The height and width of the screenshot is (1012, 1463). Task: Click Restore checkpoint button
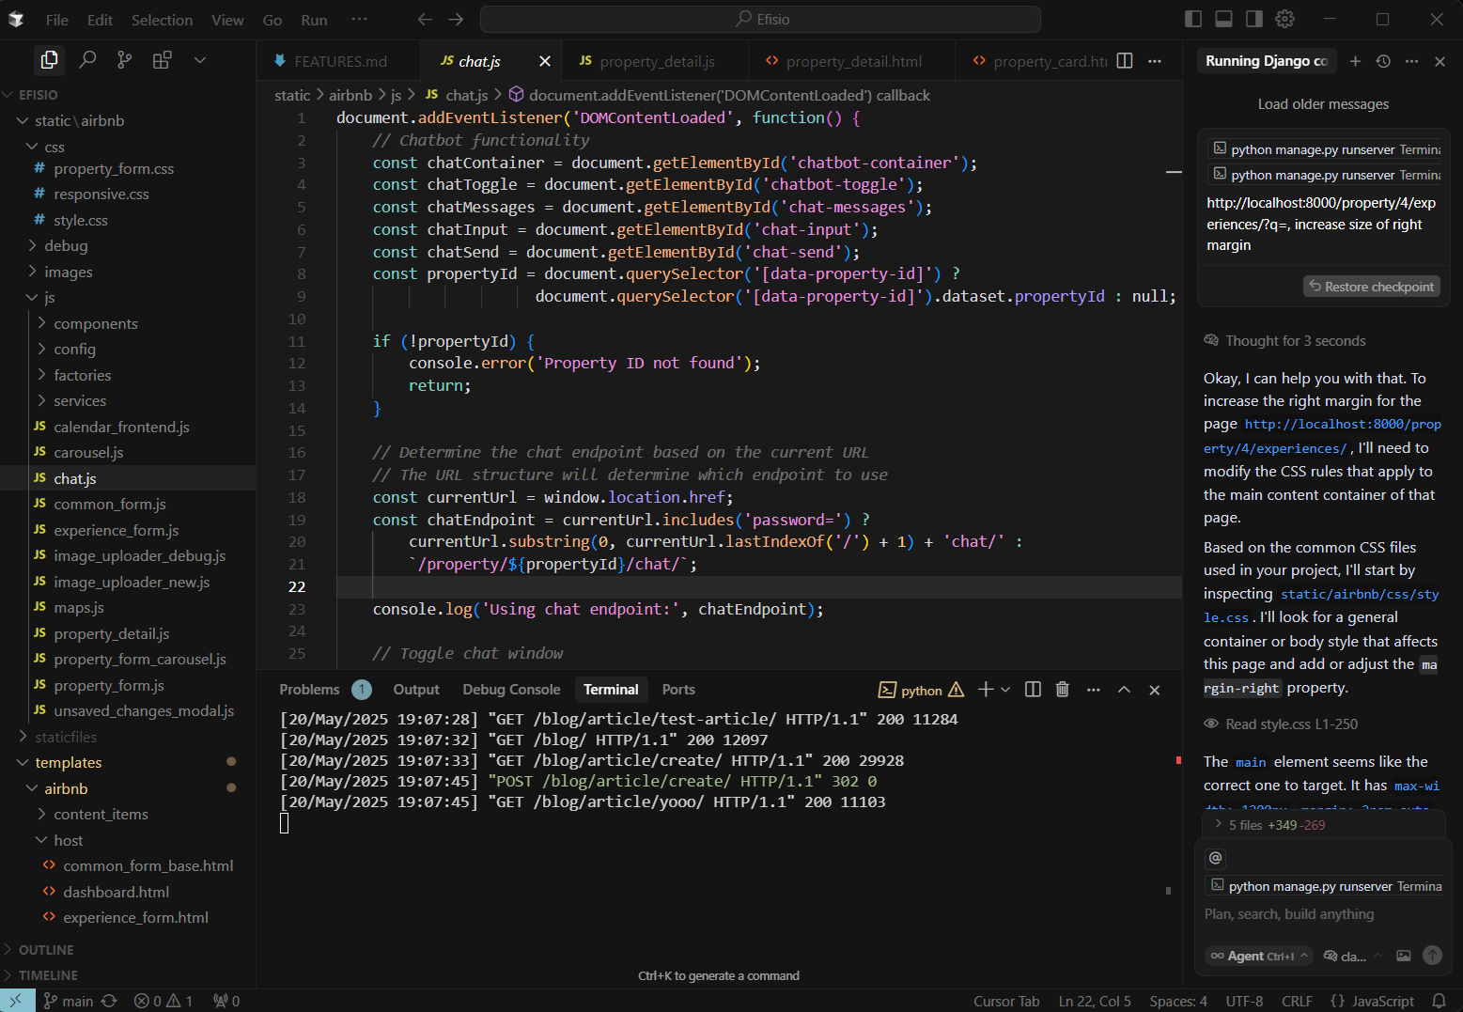tap(1372, 287)
